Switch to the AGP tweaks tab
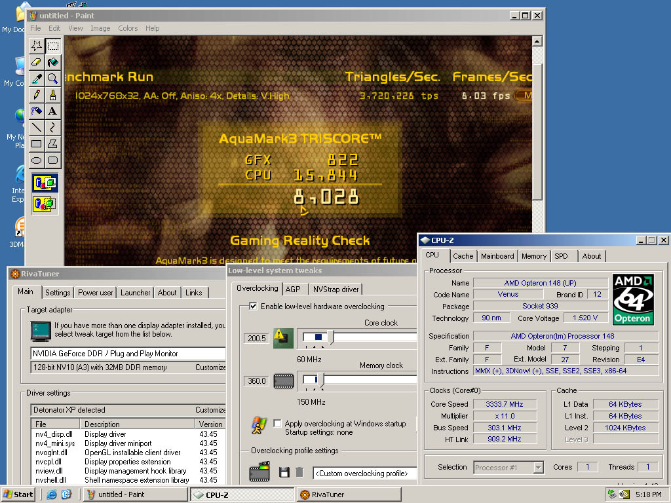The height and width of the screenshot is (503, 671). [293, 289]
